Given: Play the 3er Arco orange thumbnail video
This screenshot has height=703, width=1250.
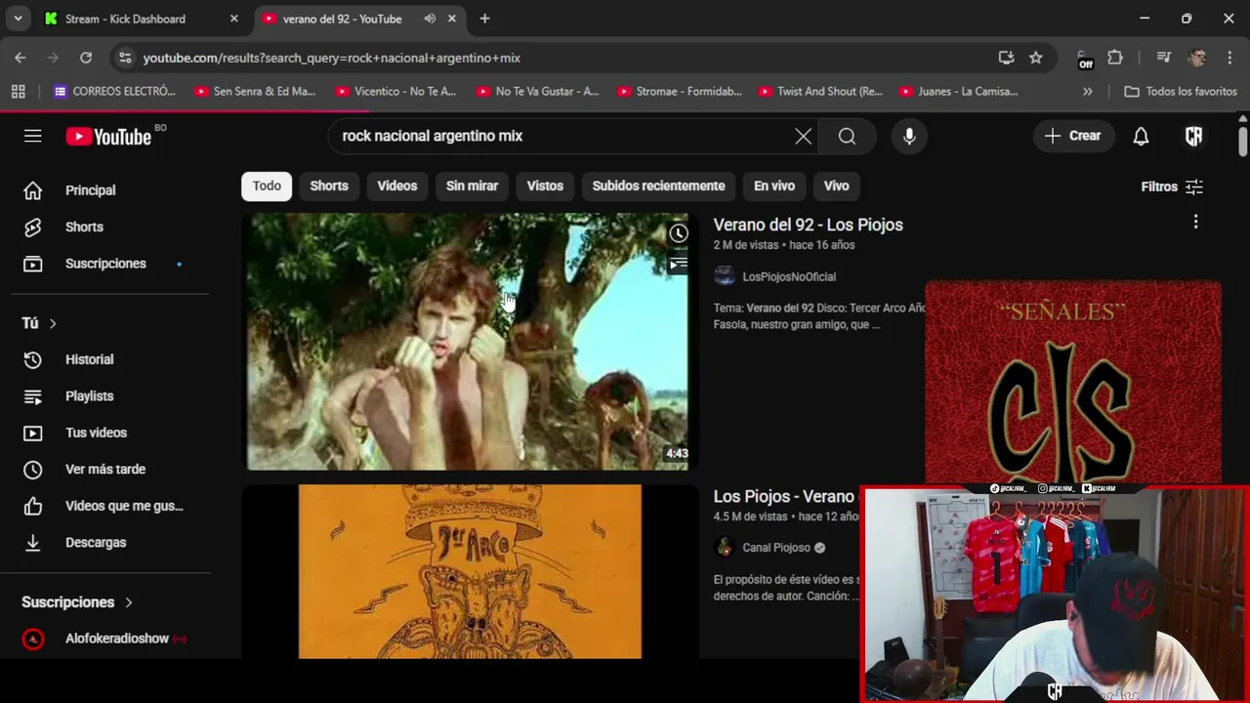Looking at the screenshot, I should pos(470,571).
